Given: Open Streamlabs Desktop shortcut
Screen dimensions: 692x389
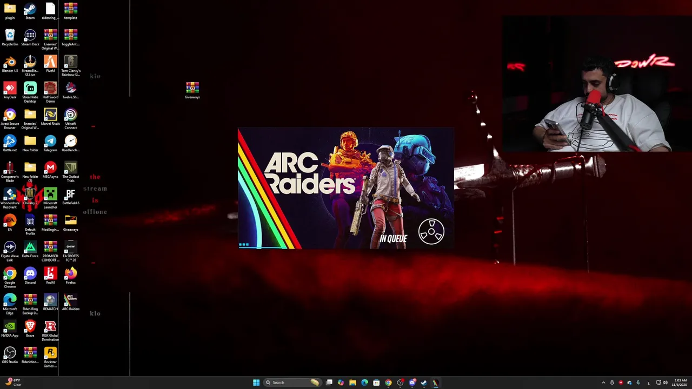Looking at the screenshot, I should click(x=30, y=92).
